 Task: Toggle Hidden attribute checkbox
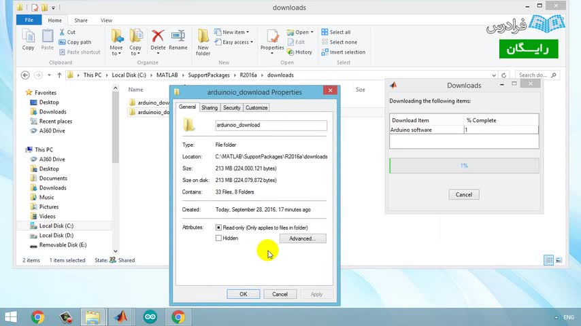(x=218, y=238)
